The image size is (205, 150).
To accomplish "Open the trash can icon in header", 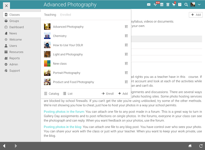I will pos(168,5).
